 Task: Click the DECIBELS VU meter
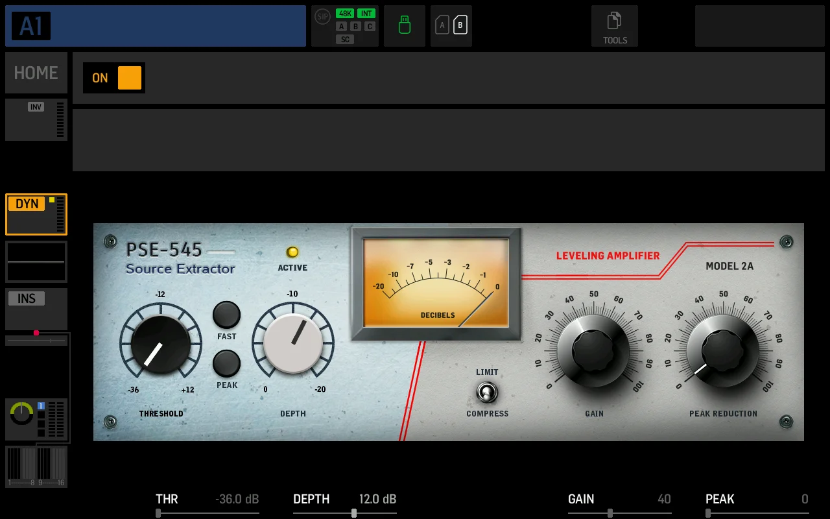[x=436, y=283]
